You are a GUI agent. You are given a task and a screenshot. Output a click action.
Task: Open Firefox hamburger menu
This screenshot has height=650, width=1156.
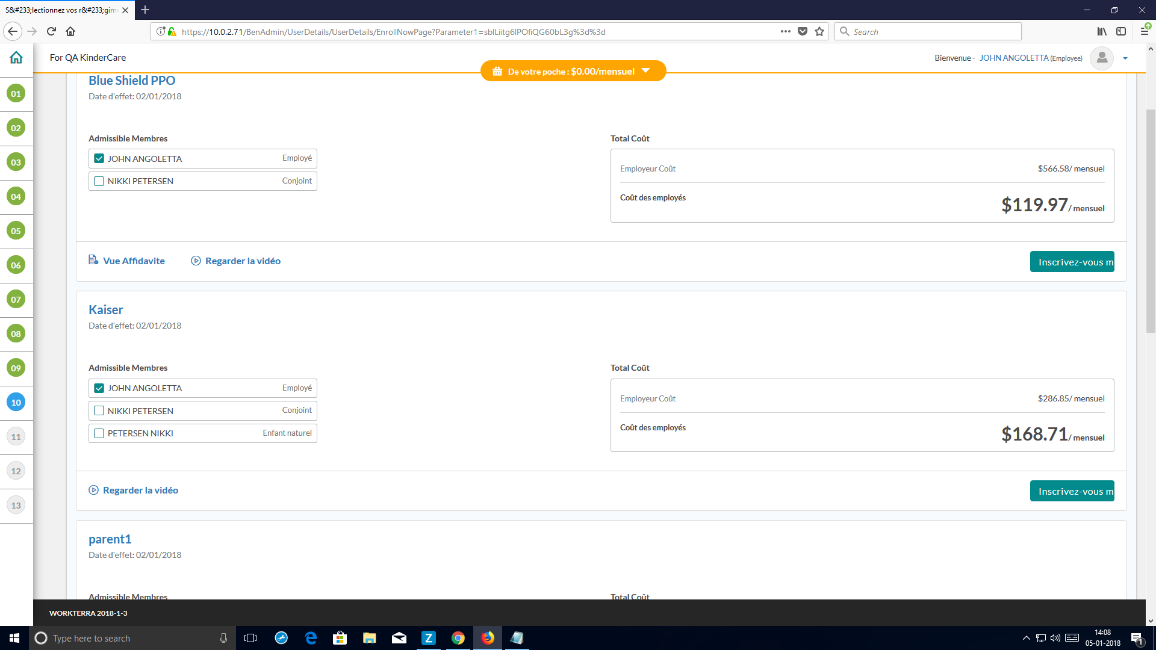tap(1144, 32)
